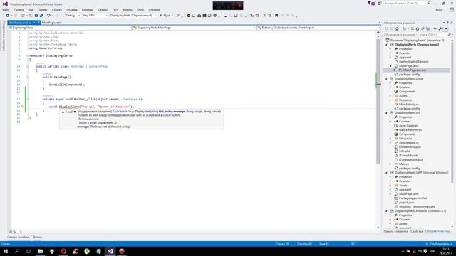Open the Список ошибок tab
The image size is (456, 256).
click(x=19, y=237)
